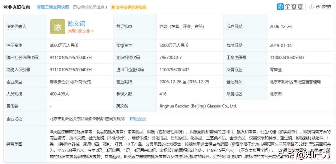Open legal representative 陈文錩 profile link

click(x=77, y=24)
